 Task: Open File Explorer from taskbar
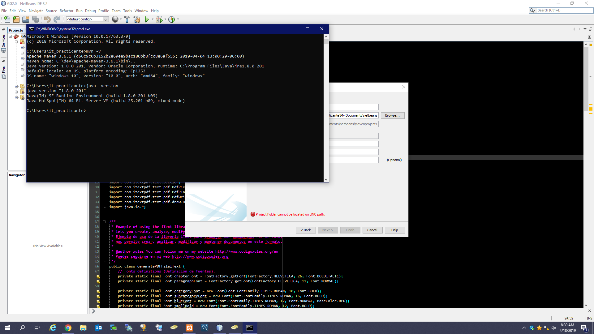click(83, 328)
